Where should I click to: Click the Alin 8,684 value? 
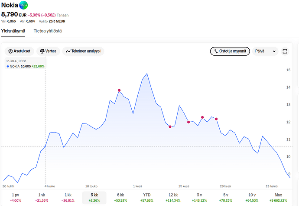pyautogui.click(x=27, y=21)
